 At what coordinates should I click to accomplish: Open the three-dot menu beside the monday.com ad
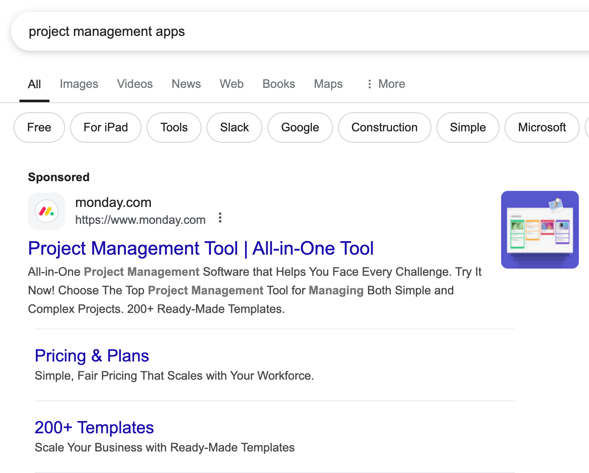[220, 218]
